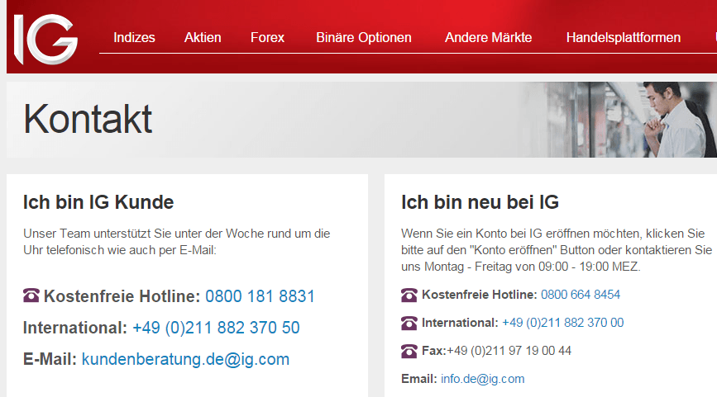Image resolution: width=717 pixels, height=397 pixels.
Task: Click the 'Ich bin neu bei IG' heading
Action: [x=480, y=202]
